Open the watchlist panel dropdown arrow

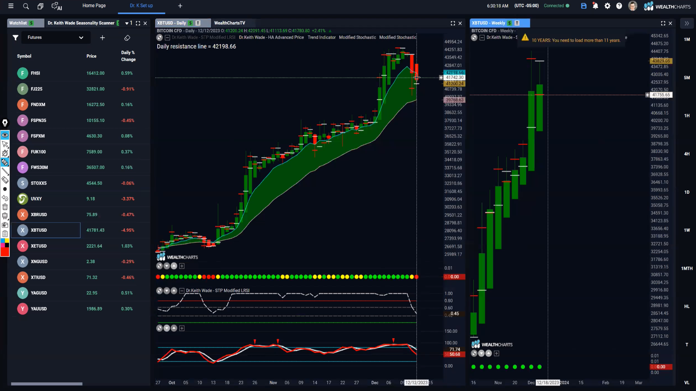point(127,23)
